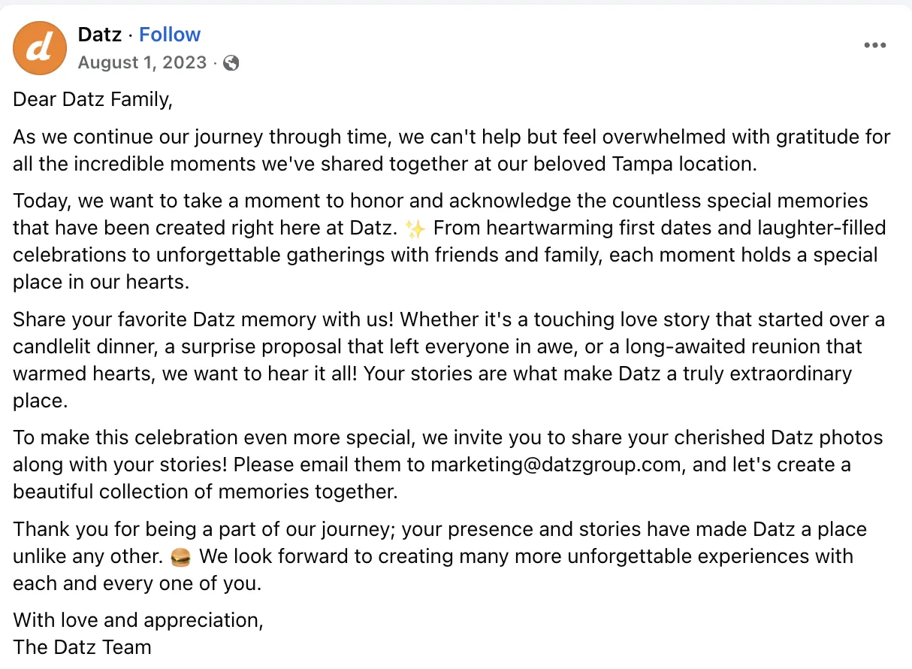Open the August 1, 2023 timestamp

tap(142, 62)
